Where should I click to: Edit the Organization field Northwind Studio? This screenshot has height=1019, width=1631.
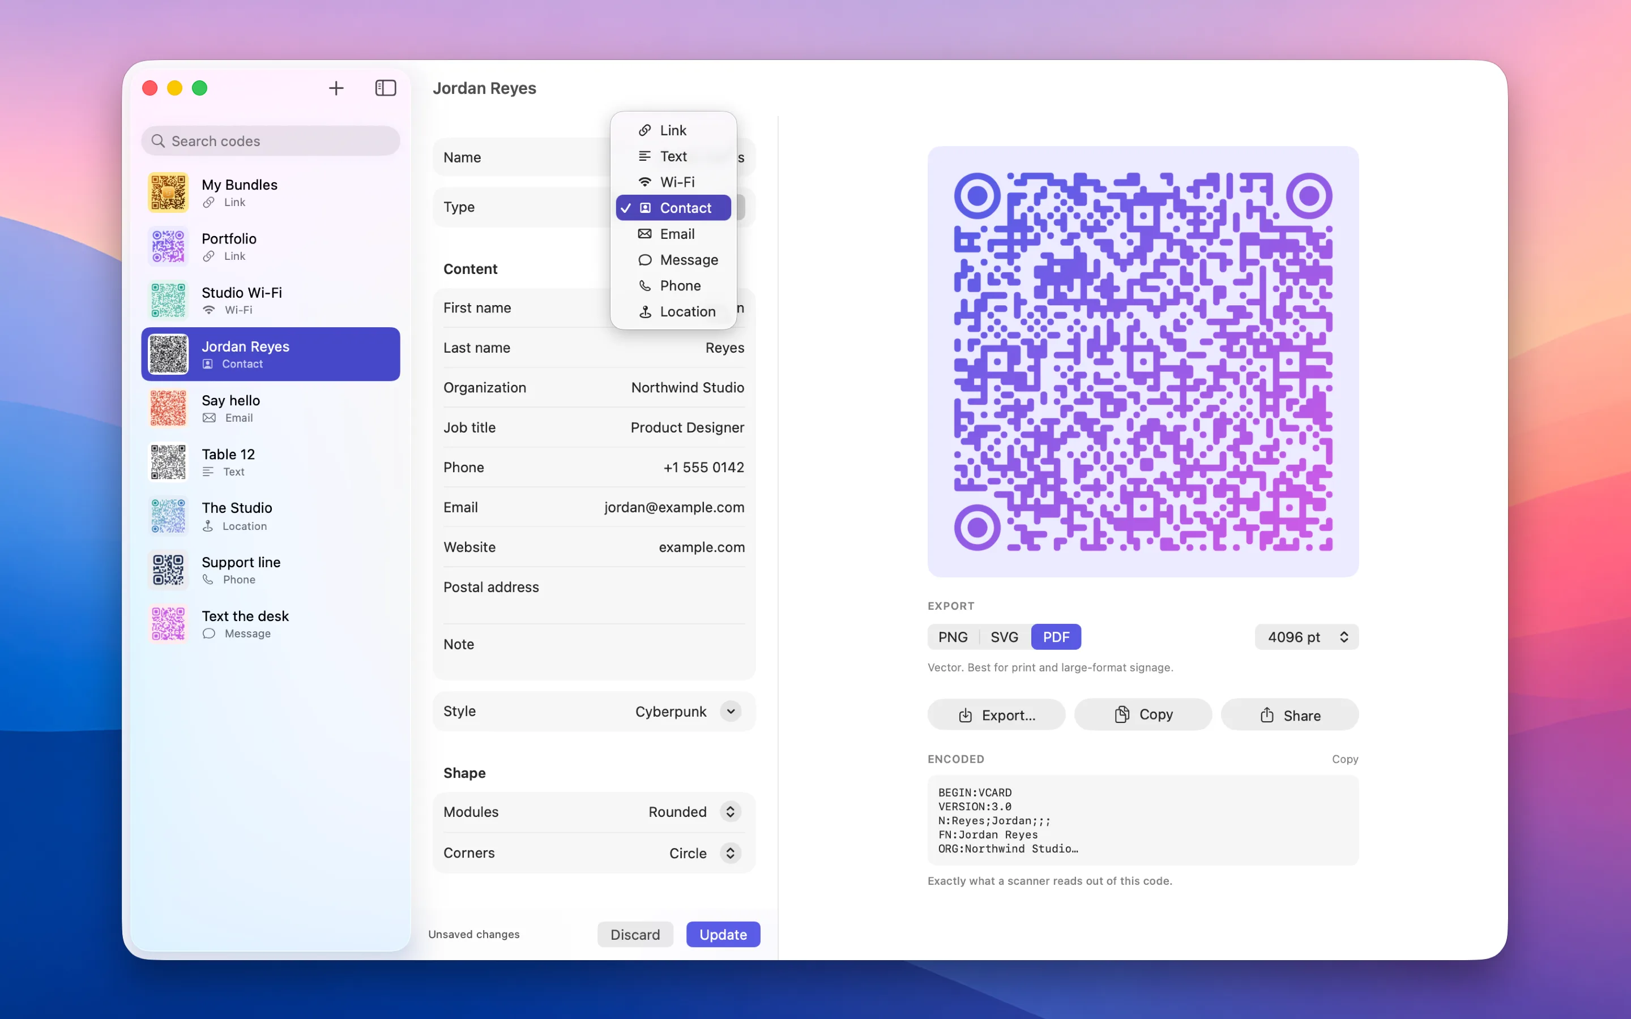click(x=594, y=388)
